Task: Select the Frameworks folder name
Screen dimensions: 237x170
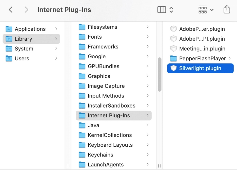Action: [103, 47]
